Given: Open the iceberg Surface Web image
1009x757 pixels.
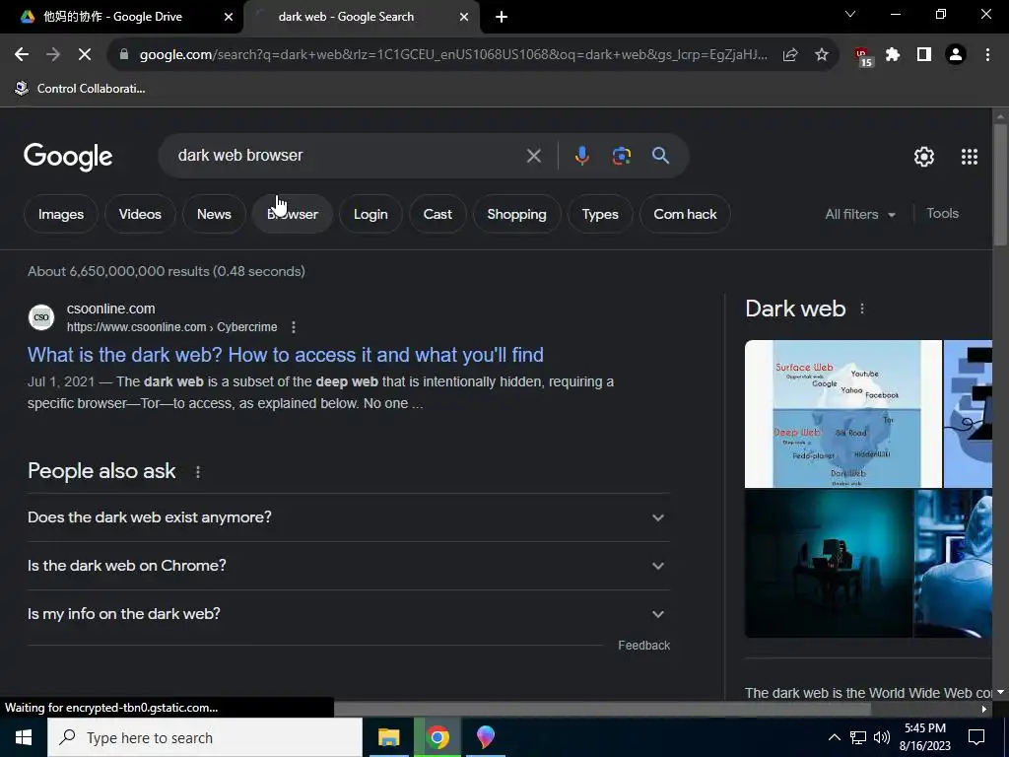Looking at the screenshot, I should [x=843, y=414].
